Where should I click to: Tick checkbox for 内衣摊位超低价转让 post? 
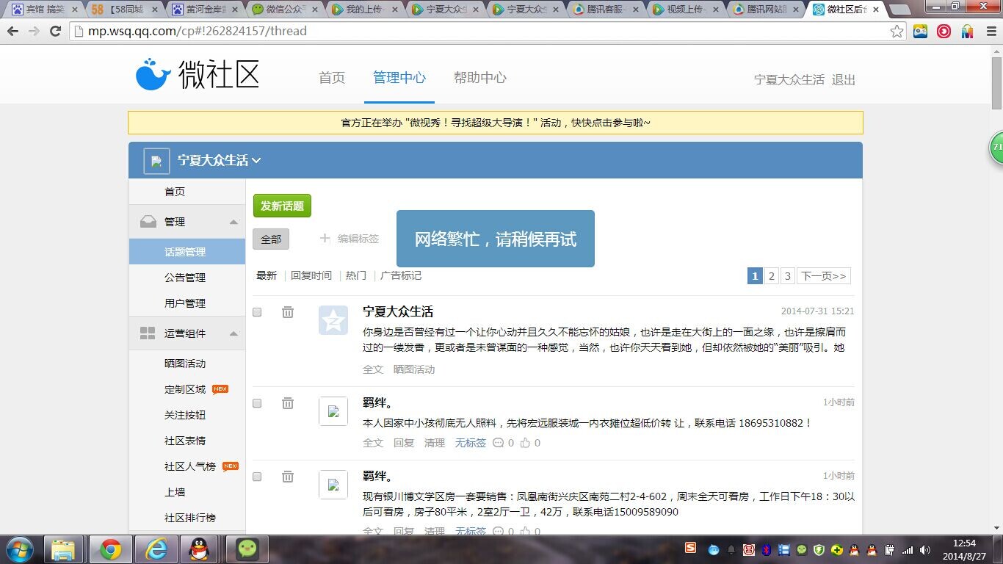click(257, 403)
